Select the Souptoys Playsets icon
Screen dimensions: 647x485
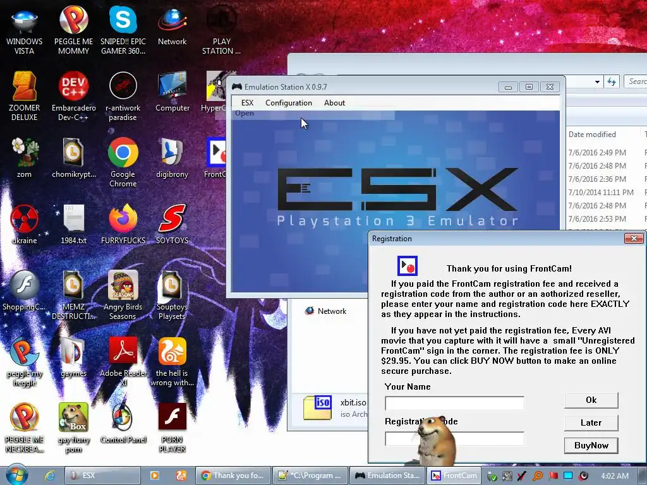[x=172, y=295]
